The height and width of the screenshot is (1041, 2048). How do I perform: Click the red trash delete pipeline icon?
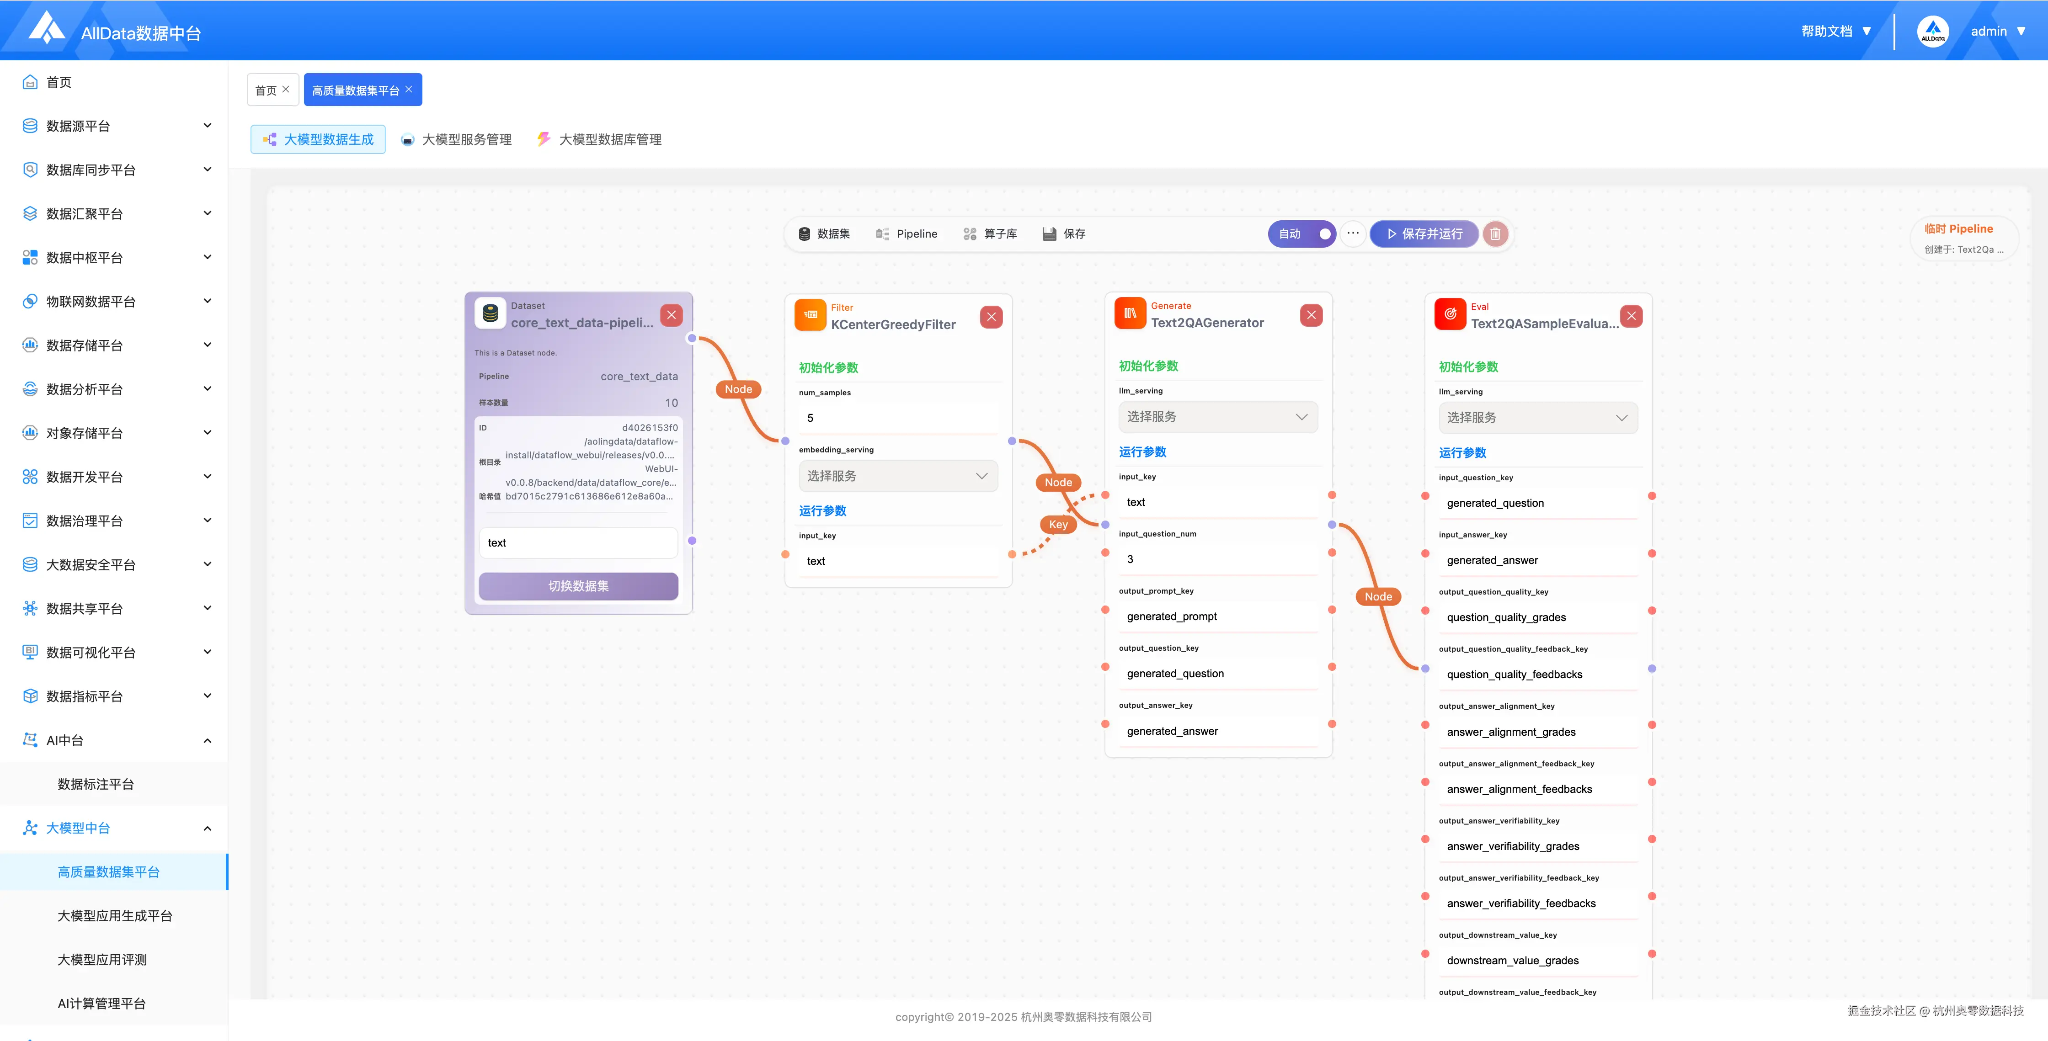tap(1495, 234)
